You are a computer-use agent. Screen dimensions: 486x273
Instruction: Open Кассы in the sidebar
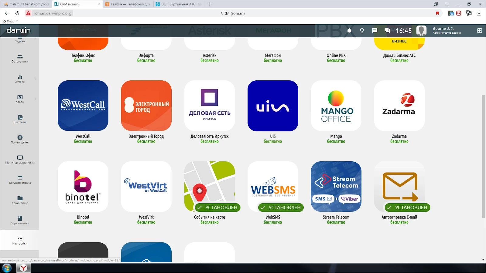(20, 99)
